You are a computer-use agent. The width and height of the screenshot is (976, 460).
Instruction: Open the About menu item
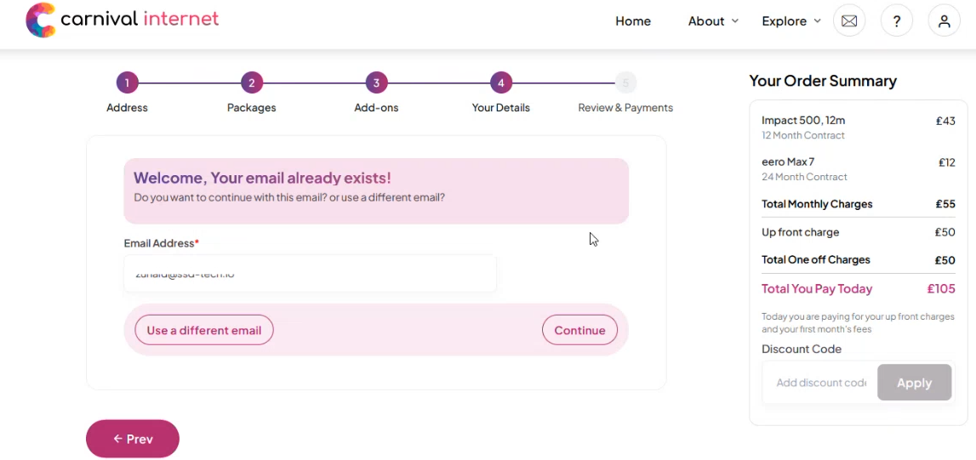(706, 21)
